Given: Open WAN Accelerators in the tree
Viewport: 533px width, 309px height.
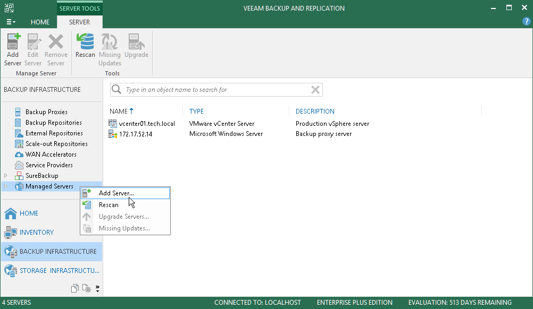Looking at the screenshot, I should tap(51, 154).
